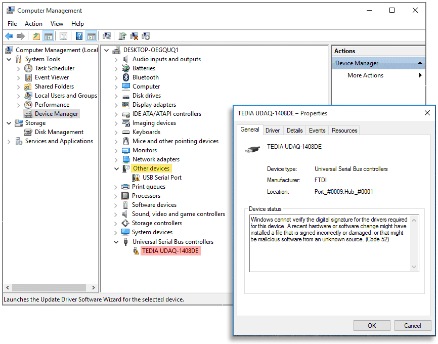Switch to the Driver tab
The image size is (438, 344).
click(x=273, y=131)
